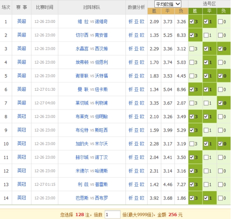Screen dimensions: 231x219
Task: Uncheck the 胜 3 box for match 2
Action: [192, 35]
